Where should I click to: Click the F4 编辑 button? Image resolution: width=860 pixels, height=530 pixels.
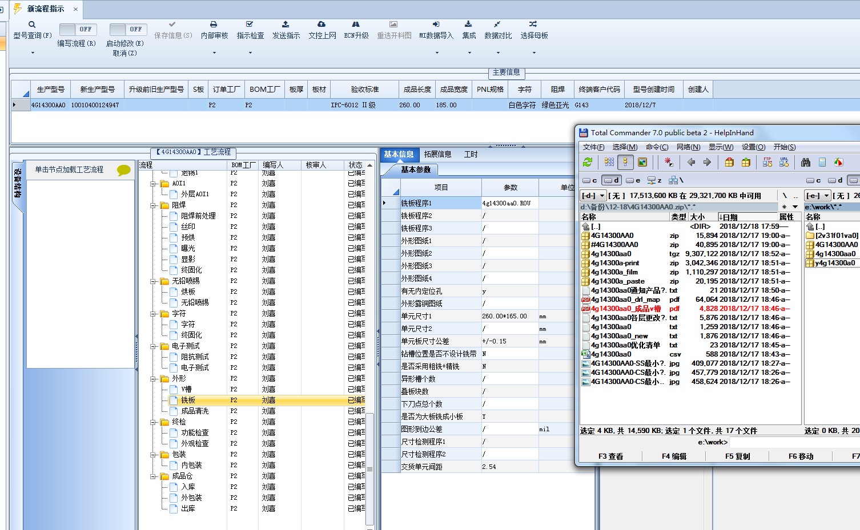(x=674, y=456)
